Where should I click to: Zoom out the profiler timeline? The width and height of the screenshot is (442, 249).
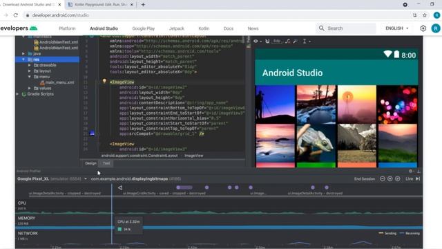[382, 178]
